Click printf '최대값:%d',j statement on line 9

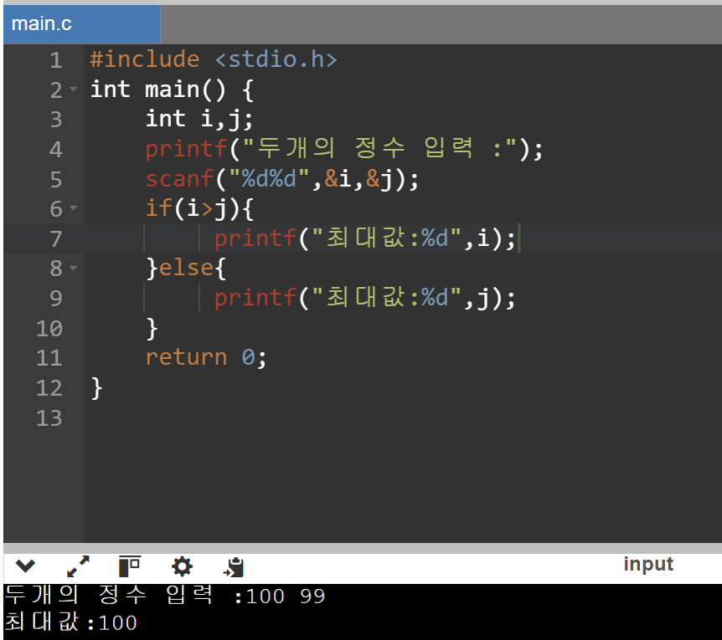point(364,298)
